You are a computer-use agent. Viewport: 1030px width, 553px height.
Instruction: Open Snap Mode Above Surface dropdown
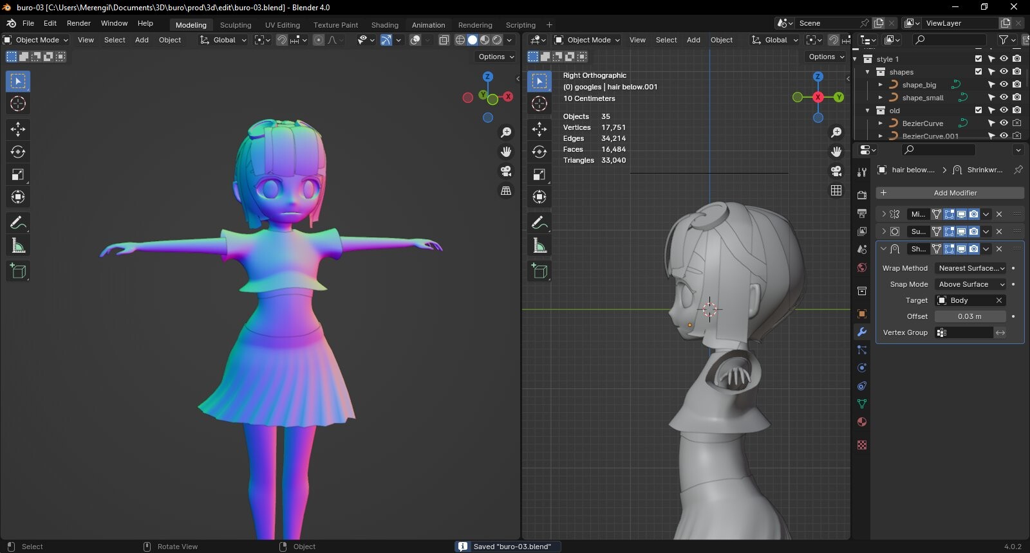click(970, 284)
